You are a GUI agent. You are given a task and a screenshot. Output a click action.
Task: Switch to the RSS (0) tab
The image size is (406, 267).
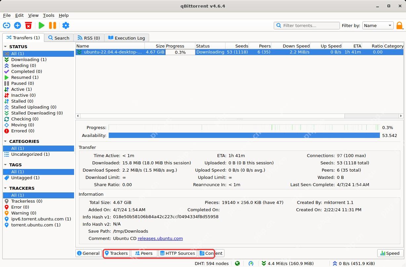(x=89, y=38)
